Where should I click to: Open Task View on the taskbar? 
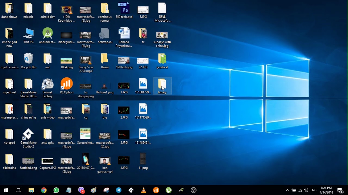[18, 190]
